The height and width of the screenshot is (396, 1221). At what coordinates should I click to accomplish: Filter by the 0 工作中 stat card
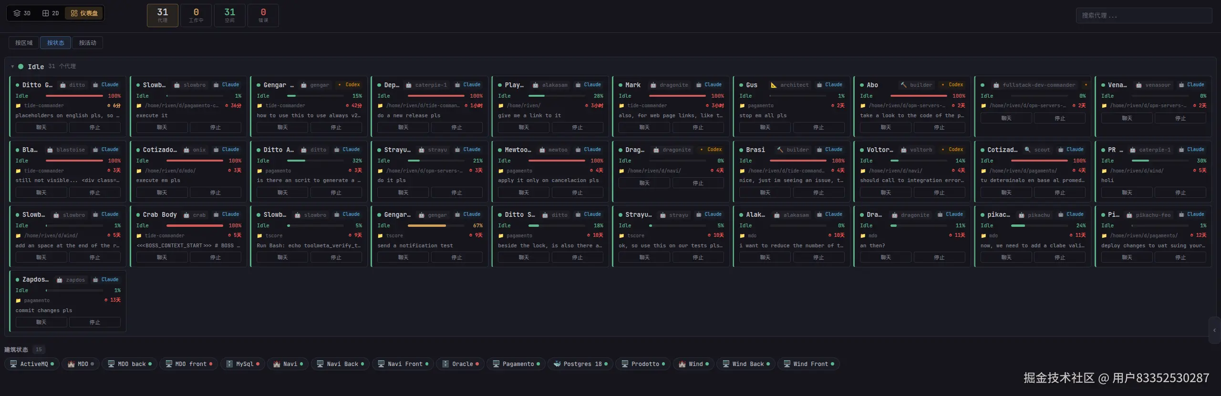click(x=196, y=15)
